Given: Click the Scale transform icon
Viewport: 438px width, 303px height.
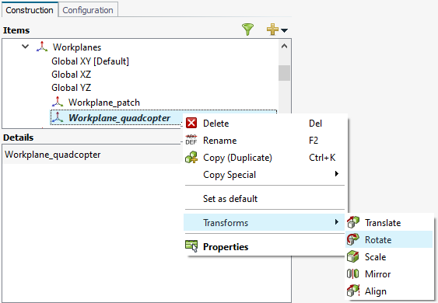Looking at the screenshot, I should pos(353,256).
